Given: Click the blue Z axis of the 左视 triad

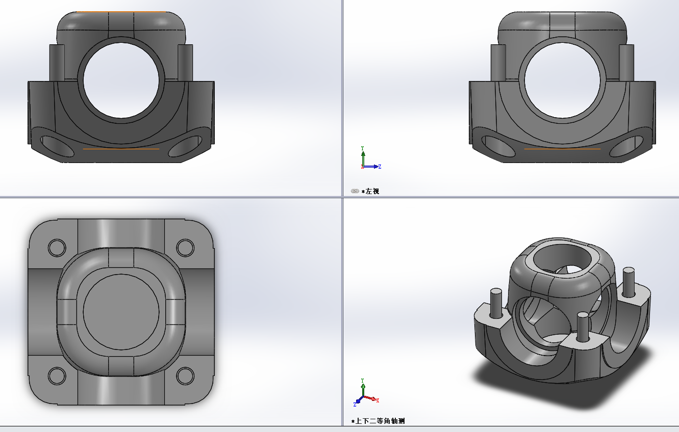Looking at the screenshot, I should pyautogui.click(x=372, y=167).
